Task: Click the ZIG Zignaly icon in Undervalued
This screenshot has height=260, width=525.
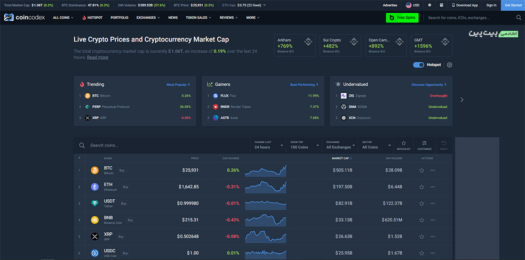Action: coord(344,96)
